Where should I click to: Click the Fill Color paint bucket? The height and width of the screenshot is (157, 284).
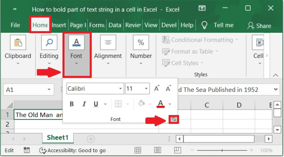[x=141, y=104]
